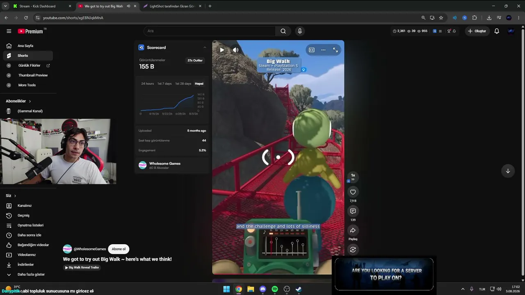This screenshot has width=525, height=295.
Task: Open the Chrome three-dot menu
Action: click(519, 18)
